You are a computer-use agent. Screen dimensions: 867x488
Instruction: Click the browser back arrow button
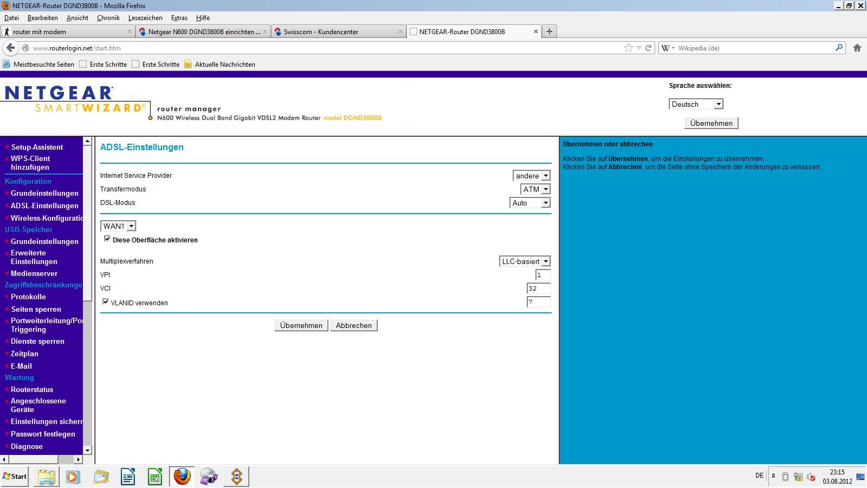(x=10, y=48)
